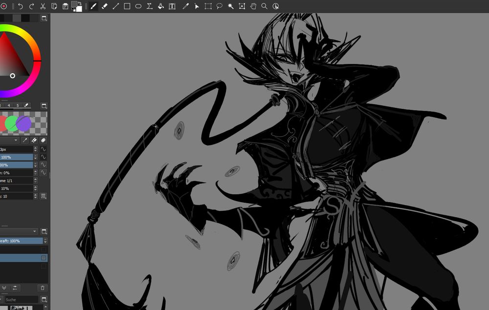
Task: Float the color selector docker panel
Action: click(44, 19)
